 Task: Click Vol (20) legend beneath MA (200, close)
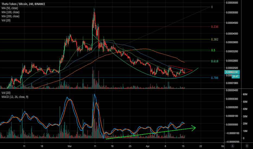[x=6, y=20]
